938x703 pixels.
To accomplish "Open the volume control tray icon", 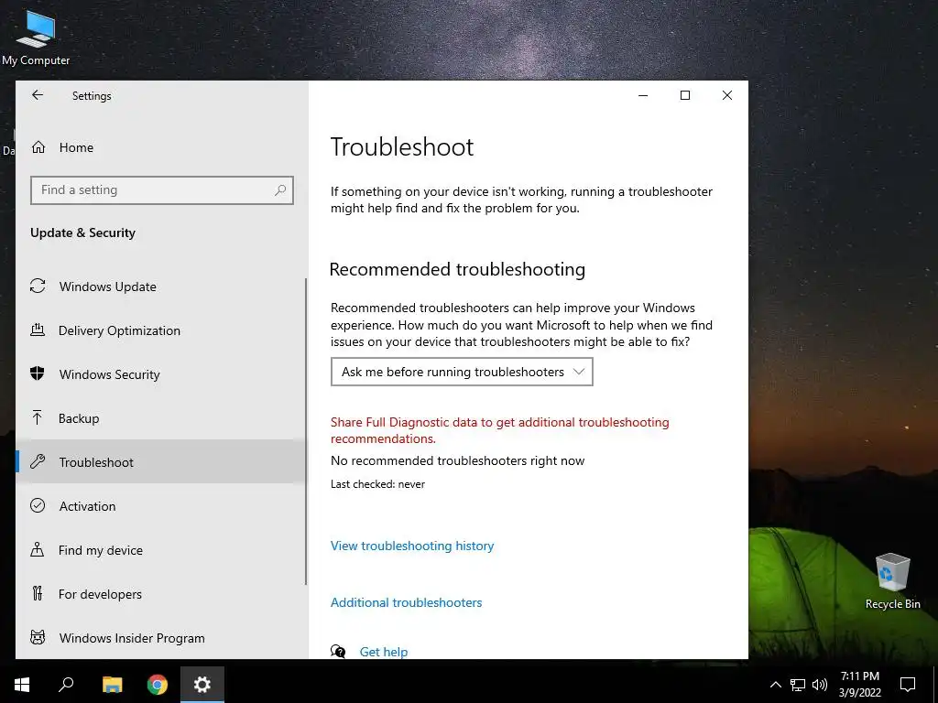I will pos(820,685).
